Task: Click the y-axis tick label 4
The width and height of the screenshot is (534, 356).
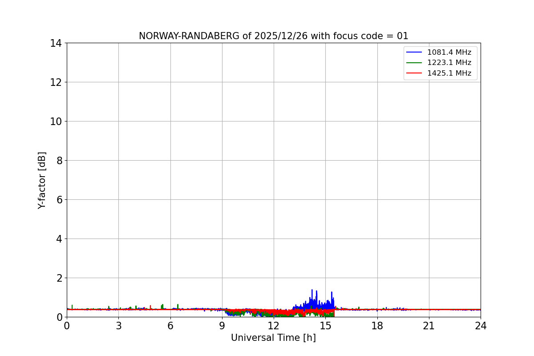Action: pyautogui.click(x=59, y=239)
